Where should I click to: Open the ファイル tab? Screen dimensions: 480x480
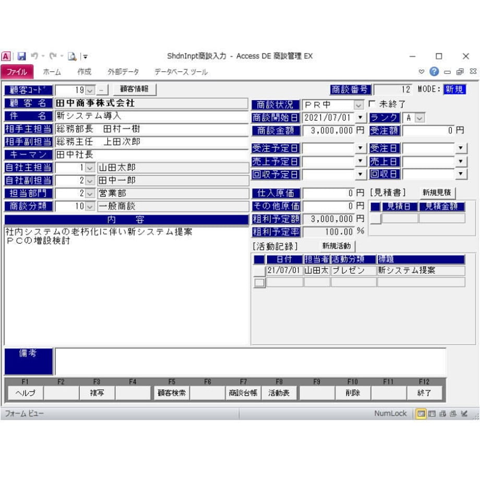(17, 72)
